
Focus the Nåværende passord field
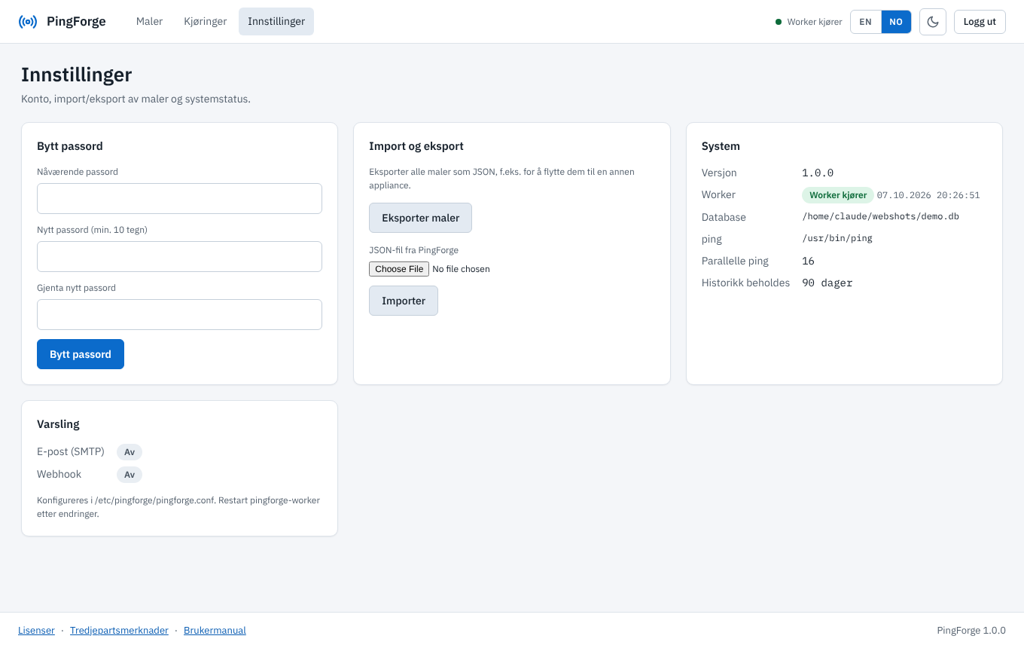[179, 198]
